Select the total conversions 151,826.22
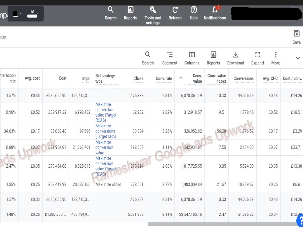This screenshot has width=303, height=227. click(x=245, y=214)
